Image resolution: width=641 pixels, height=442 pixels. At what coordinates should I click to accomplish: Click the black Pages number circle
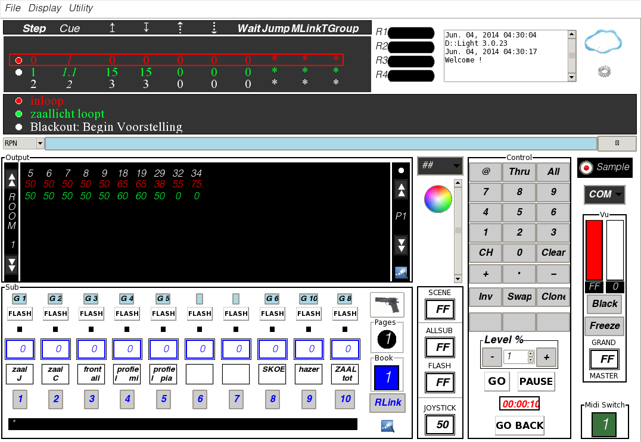(x=387, y=340)
